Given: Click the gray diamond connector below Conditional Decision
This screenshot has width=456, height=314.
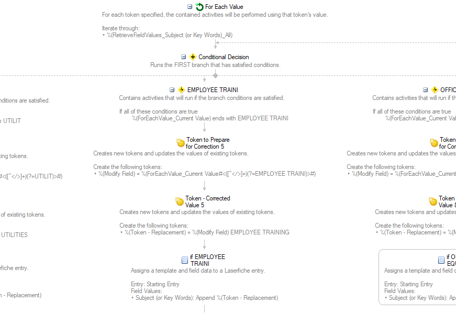Looking at the screenshot, I should coord(215,75).
